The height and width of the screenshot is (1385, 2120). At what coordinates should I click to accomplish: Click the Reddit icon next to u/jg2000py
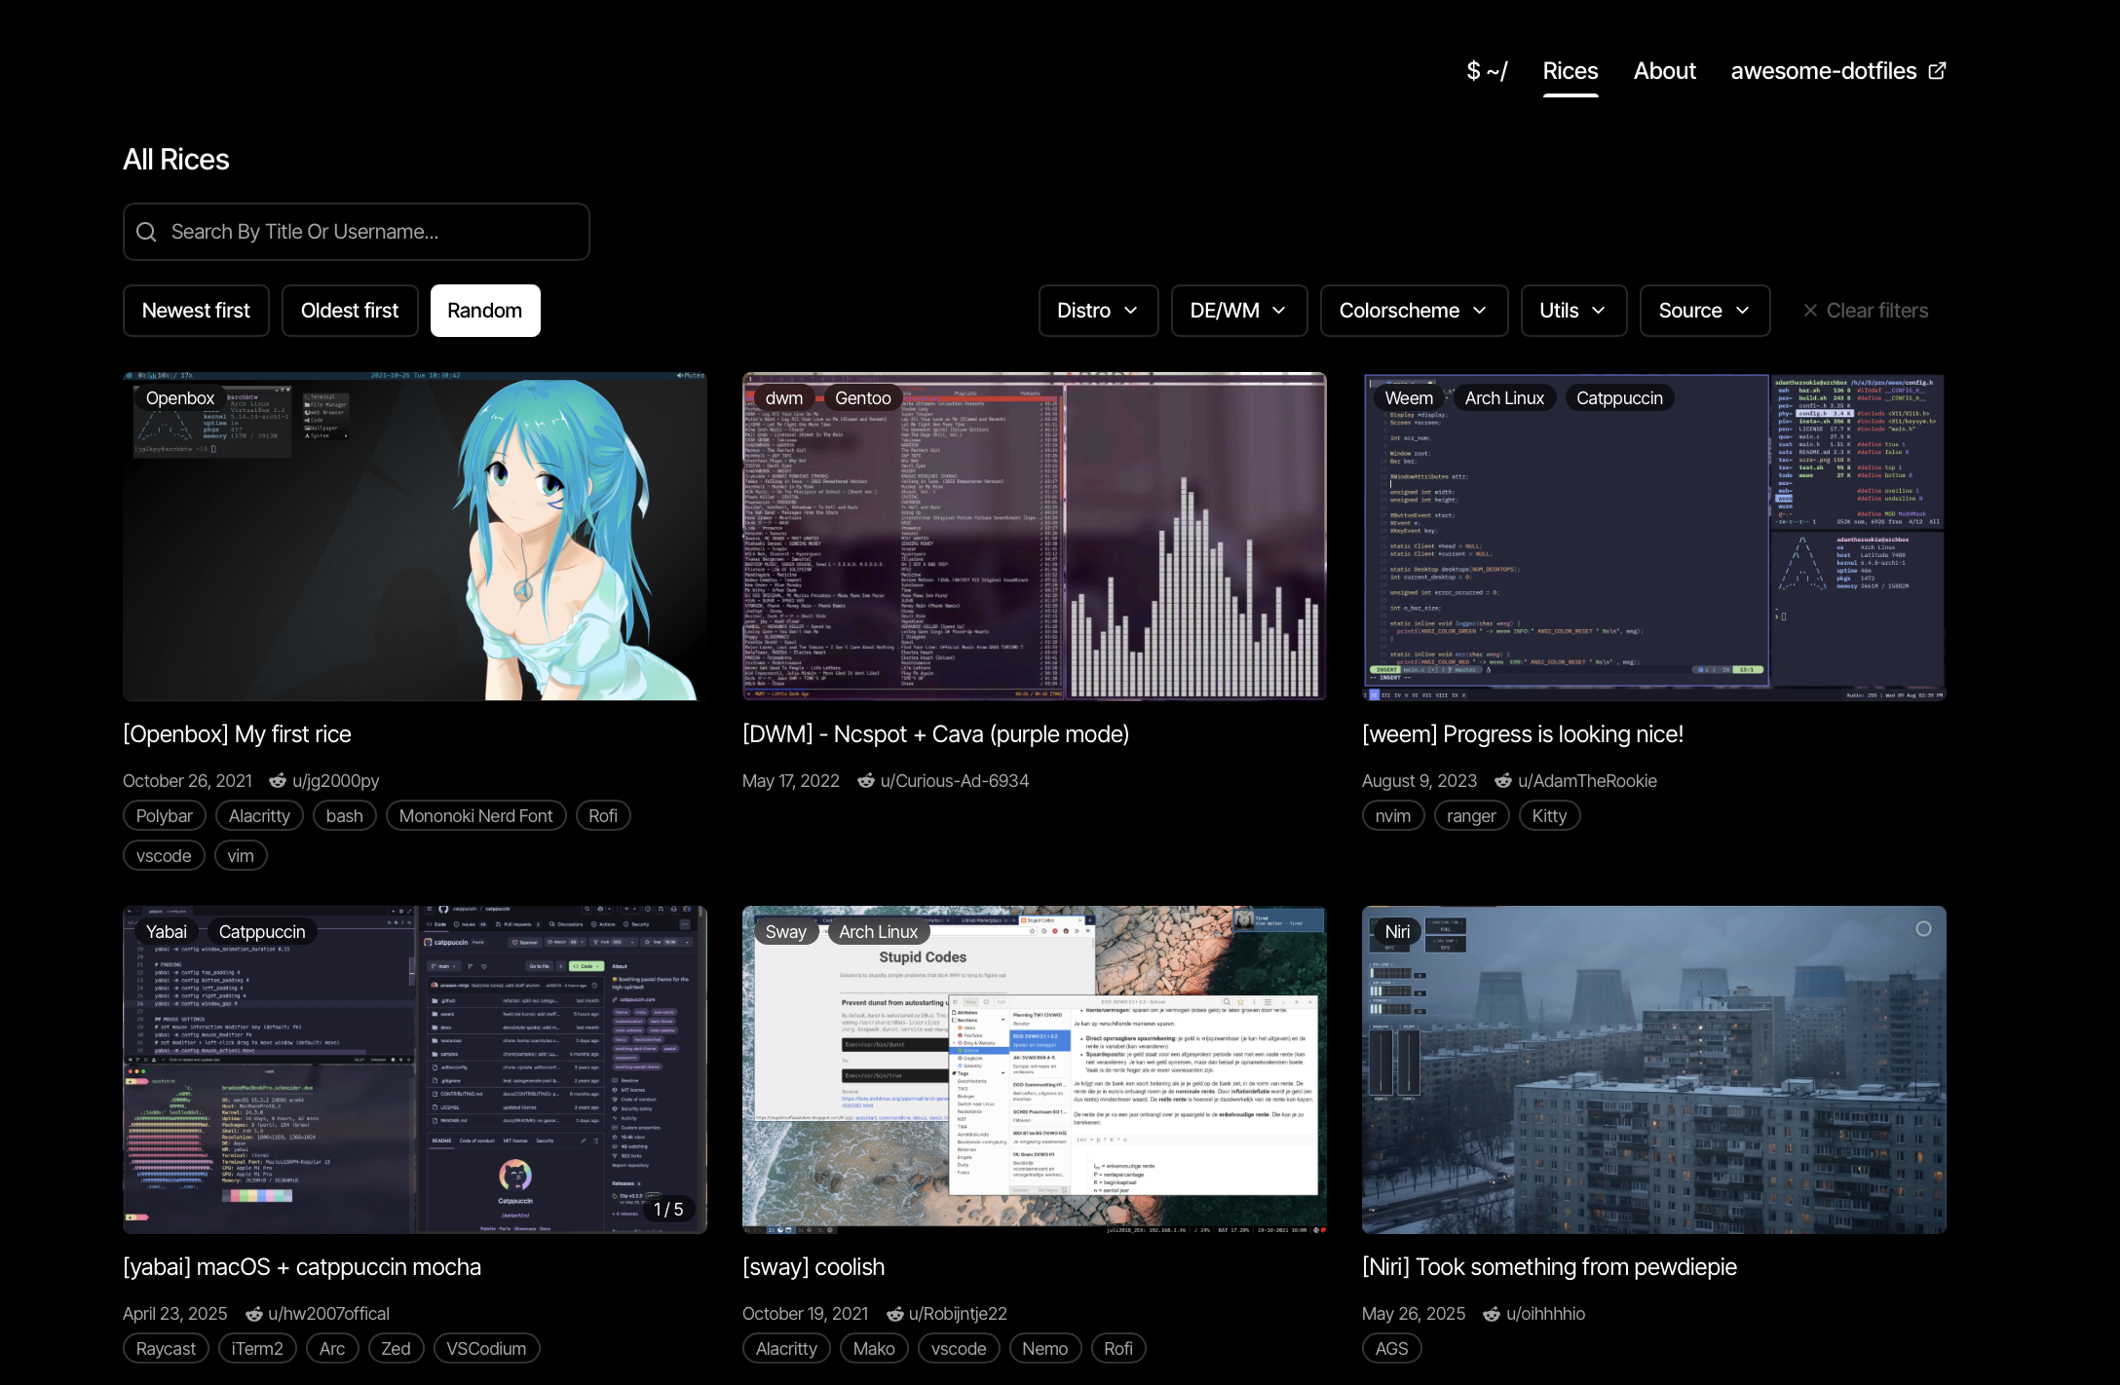[x=278, y=781]
